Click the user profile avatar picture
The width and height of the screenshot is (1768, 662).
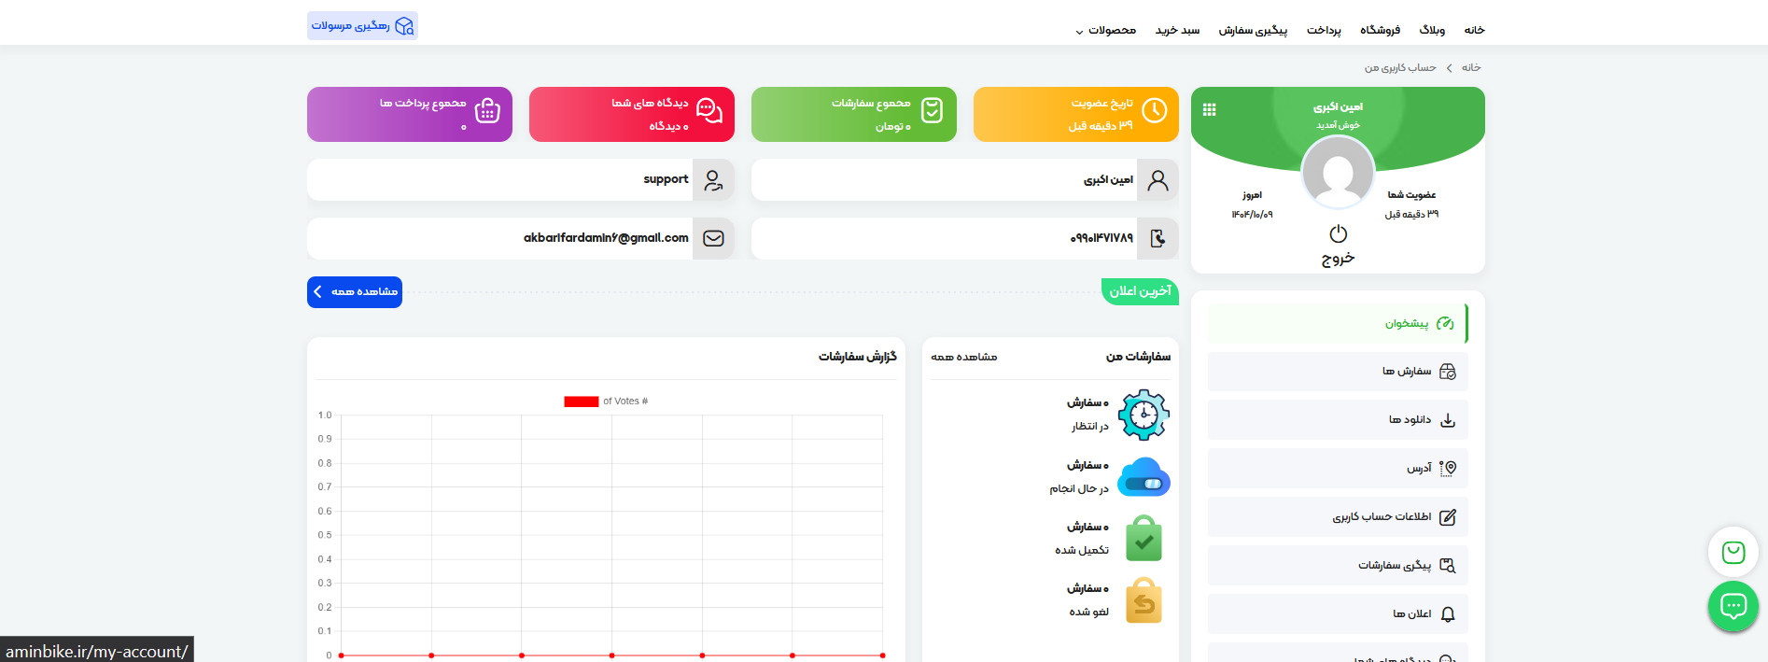[x=1338, y=173]
